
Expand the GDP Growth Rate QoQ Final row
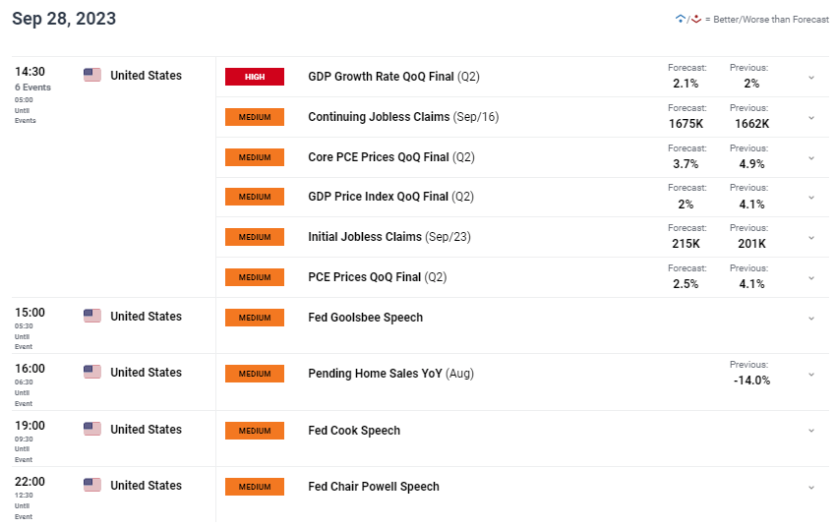coord(811,78)
